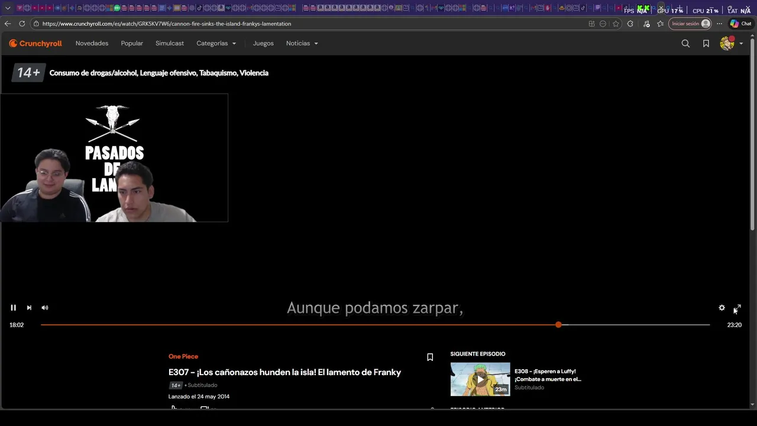Click the video progress bar handle
Screen dimensions: 757x426
tap(558, 325)
